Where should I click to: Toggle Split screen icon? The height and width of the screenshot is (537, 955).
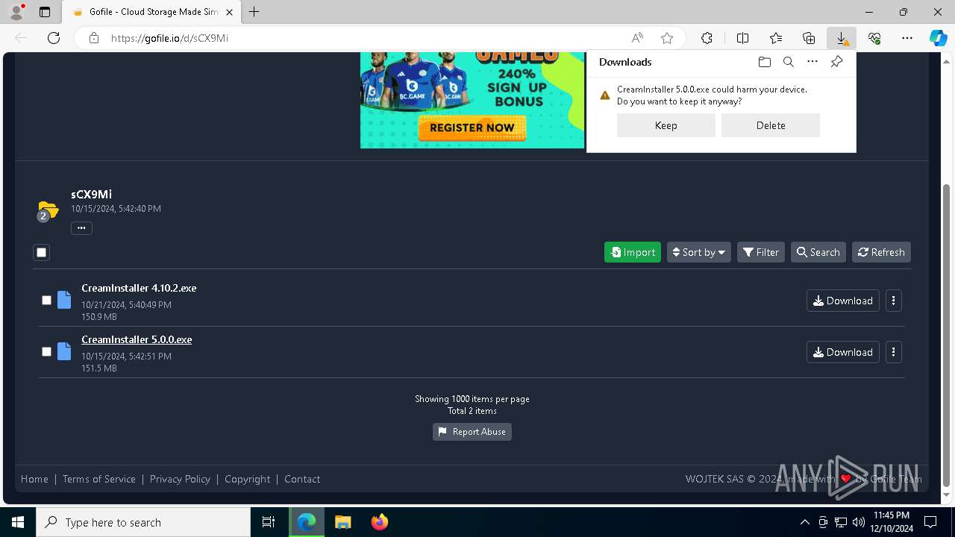(742, 38)
